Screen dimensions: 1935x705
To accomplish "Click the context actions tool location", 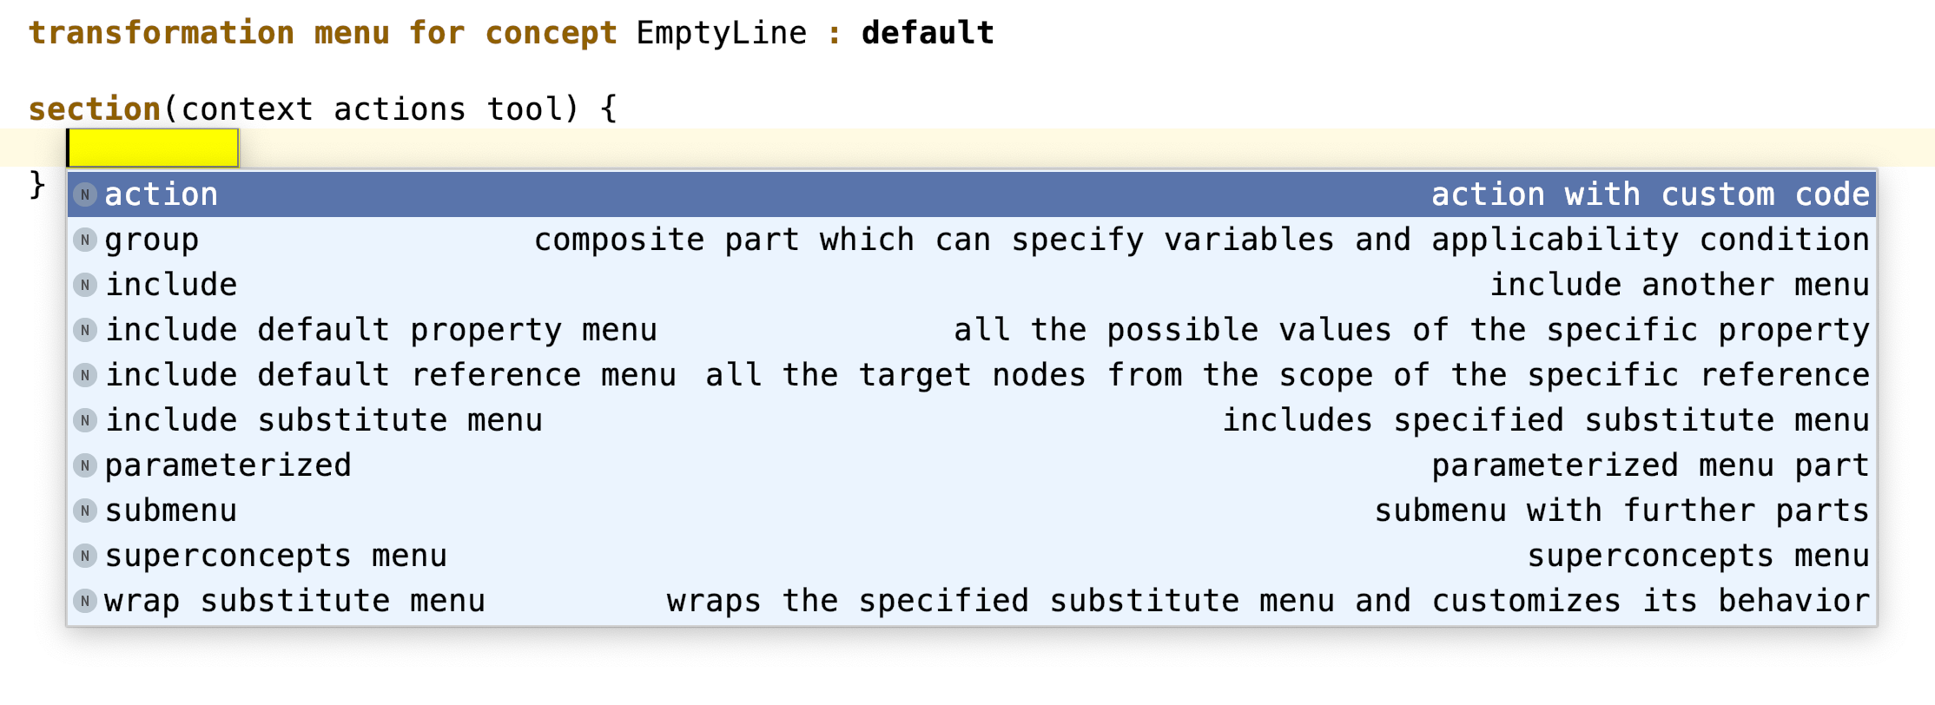I will point(372,109).
